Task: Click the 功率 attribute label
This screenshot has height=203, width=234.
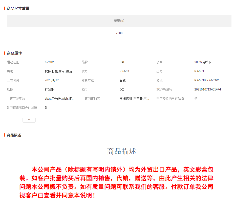Action: [x=159, y=62]
